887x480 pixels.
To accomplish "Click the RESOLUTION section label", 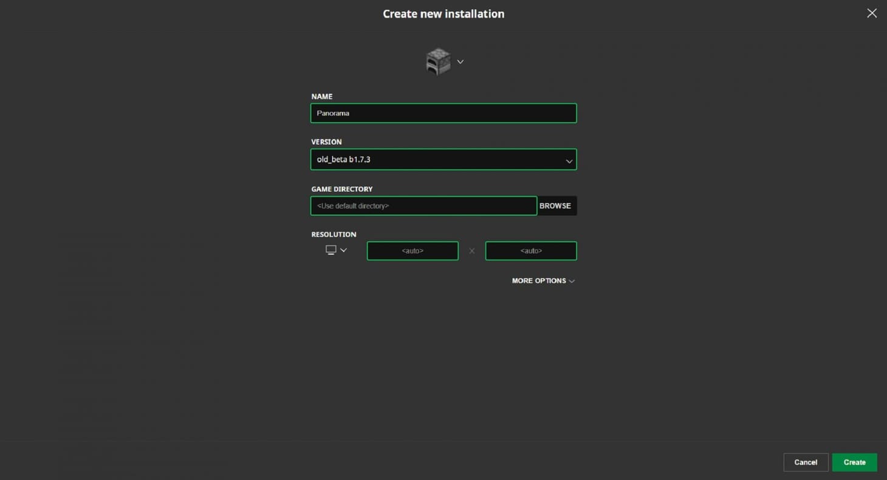I will tap(334, 234).
